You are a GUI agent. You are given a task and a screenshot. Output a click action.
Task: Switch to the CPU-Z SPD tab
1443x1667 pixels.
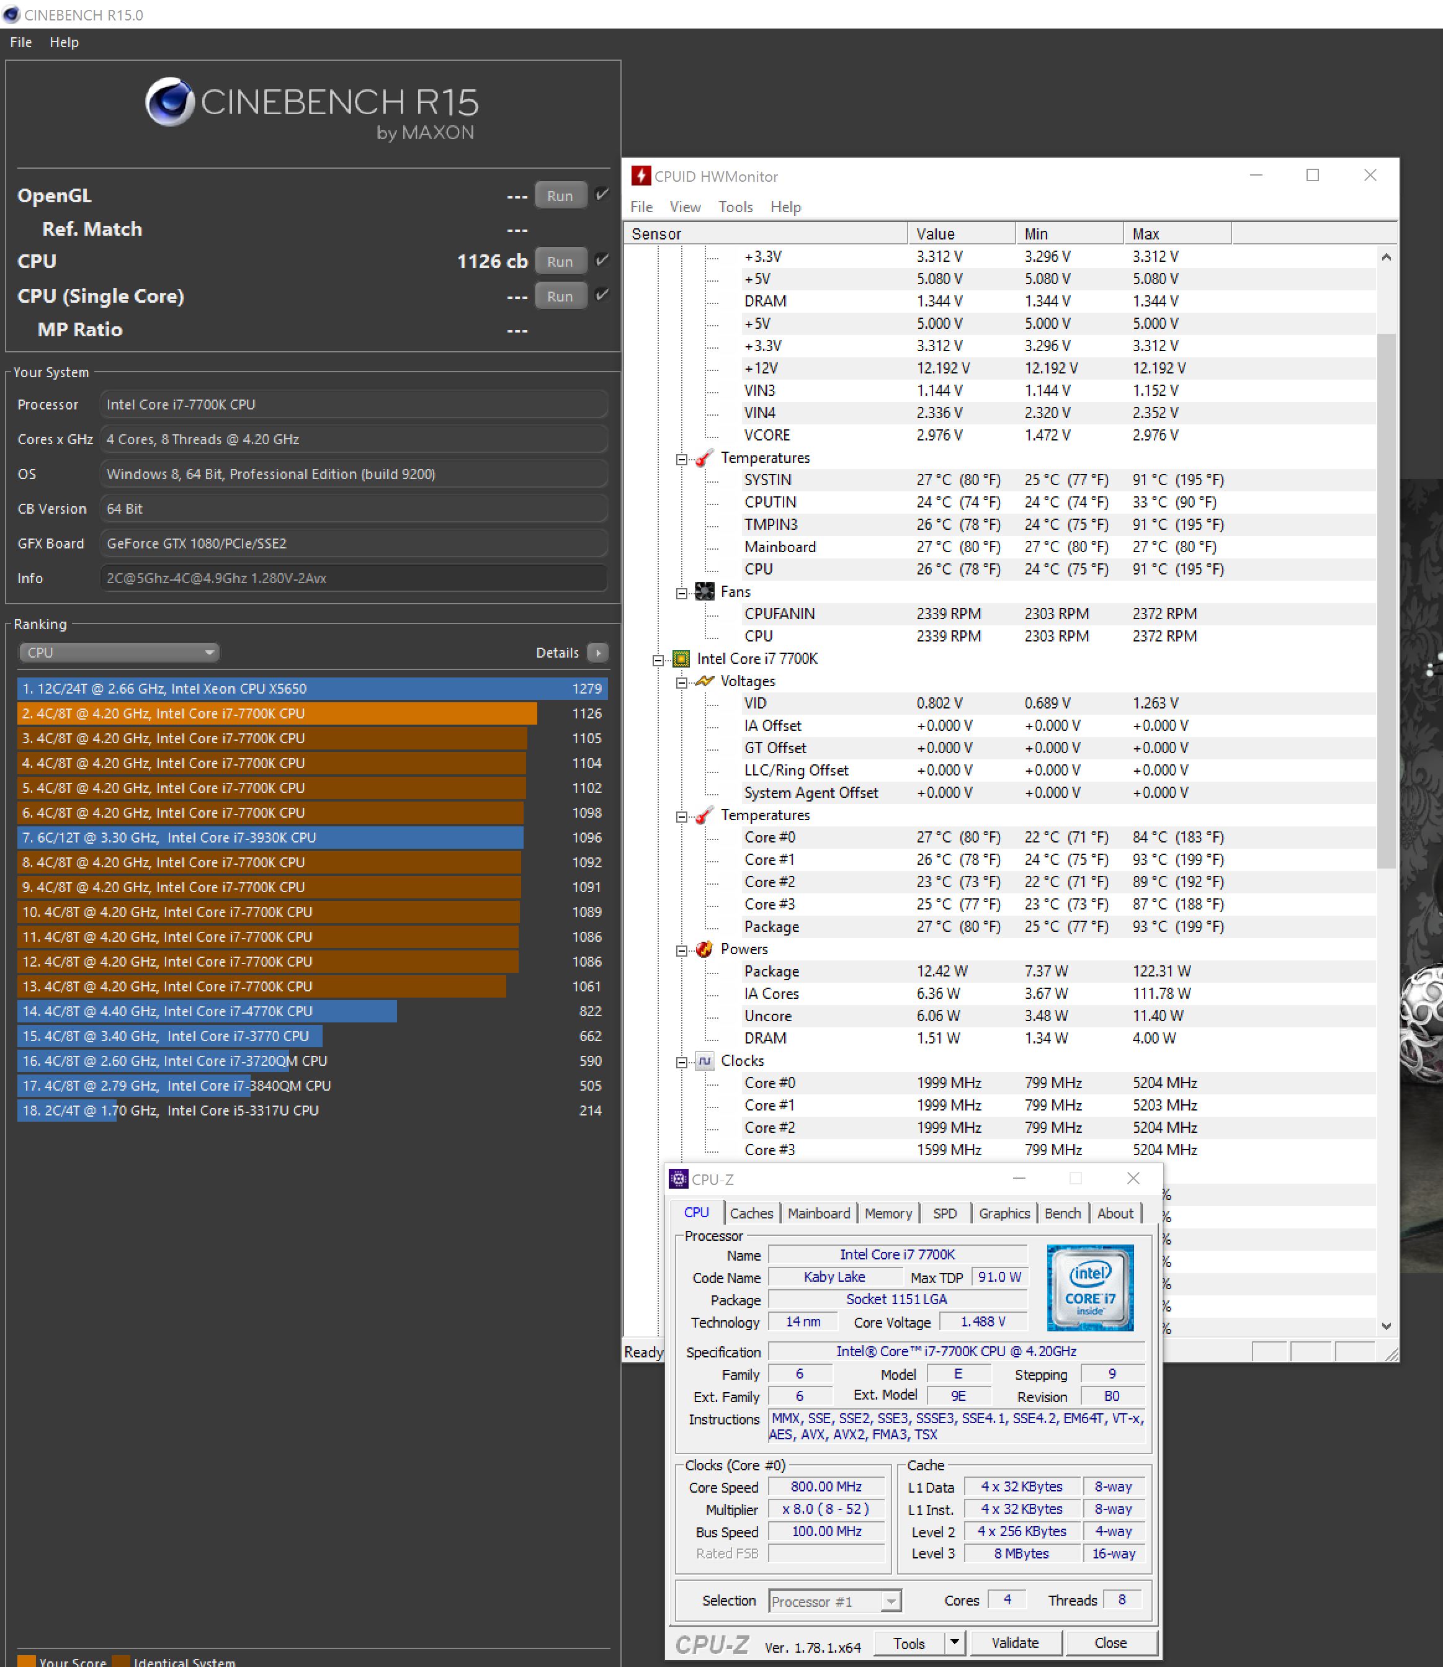(945, 1213)
